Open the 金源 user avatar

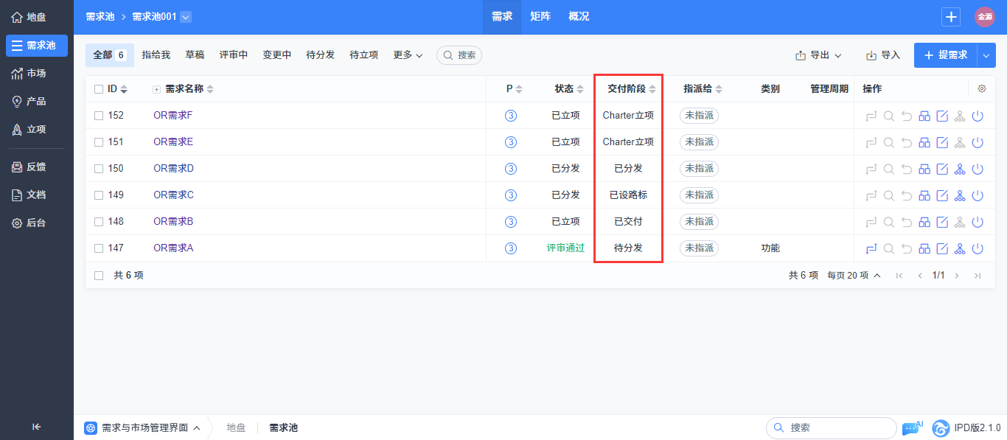click(x=985, y=17)
